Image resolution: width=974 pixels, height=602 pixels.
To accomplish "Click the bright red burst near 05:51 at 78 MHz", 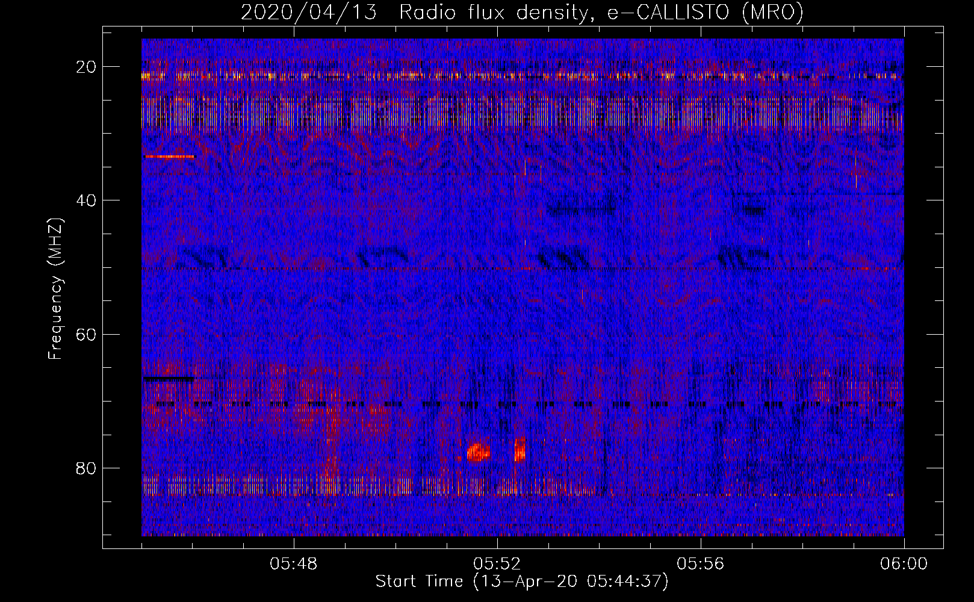I will [479, 451].
